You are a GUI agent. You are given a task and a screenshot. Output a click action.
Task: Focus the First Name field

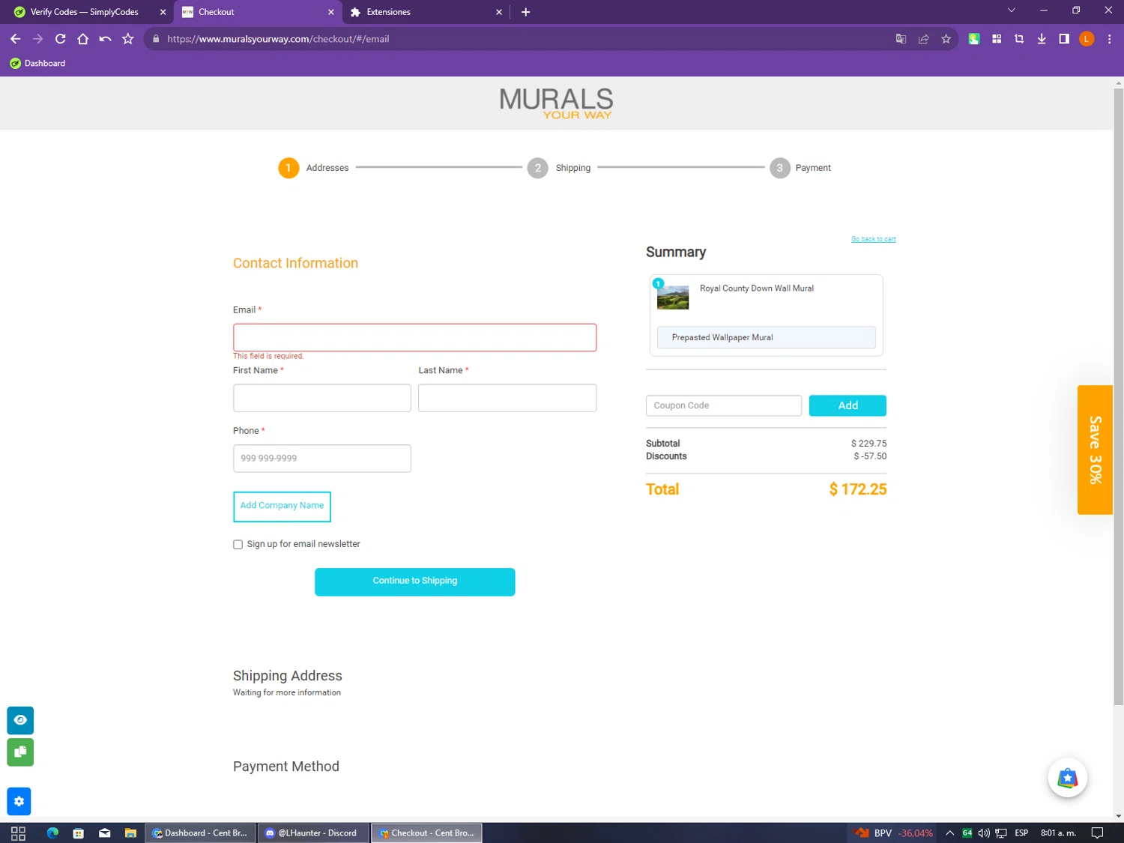coord(321,398)
